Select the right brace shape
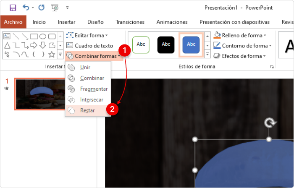The image size is (294, 188). click(x=43, y=54)
